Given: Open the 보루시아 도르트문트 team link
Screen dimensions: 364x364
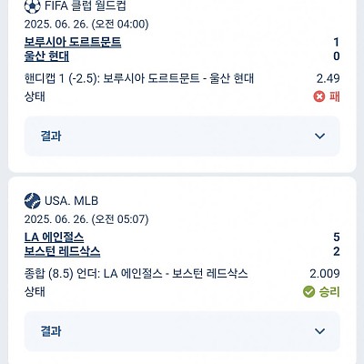Looking at the screenshot, I should click(x=73, y=42).
